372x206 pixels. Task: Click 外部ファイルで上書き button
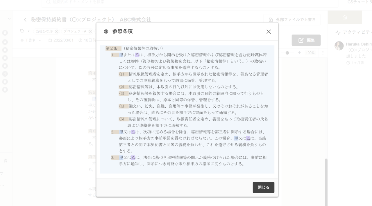coord(292,20)
